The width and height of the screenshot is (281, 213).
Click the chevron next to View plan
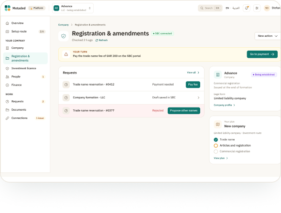pos(227,158)
